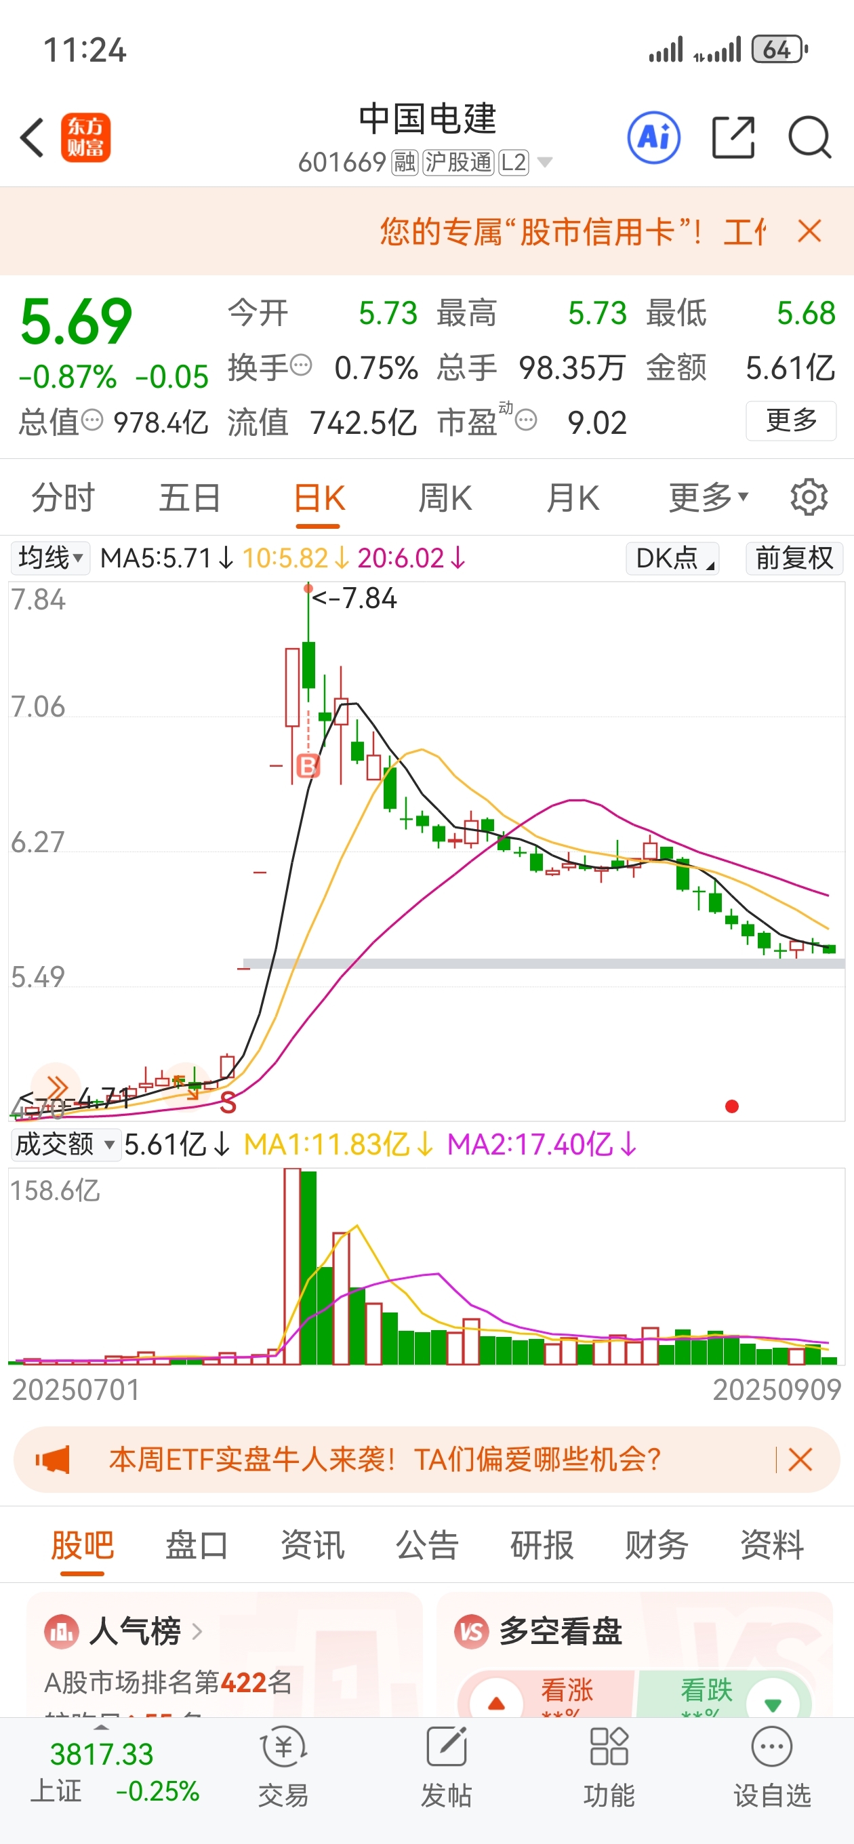Switch to 周K tab
Image resolution: width=854 pixels, height=1844 pixels.
point(445,497)
